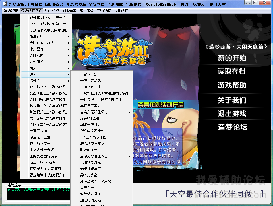This screenshot has height=206, width=273.
Task: Open the 宠物修改 menu
Action: click(104, 11)
